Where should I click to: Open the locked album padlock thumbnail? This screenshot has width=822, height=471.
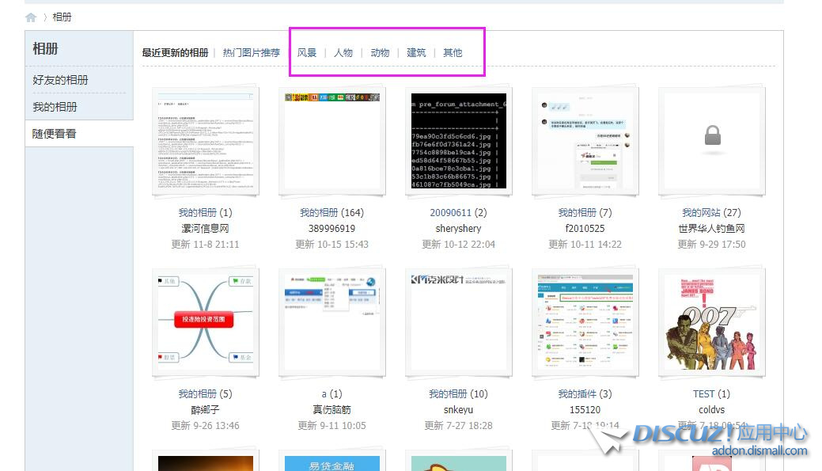tap(712, 140)
